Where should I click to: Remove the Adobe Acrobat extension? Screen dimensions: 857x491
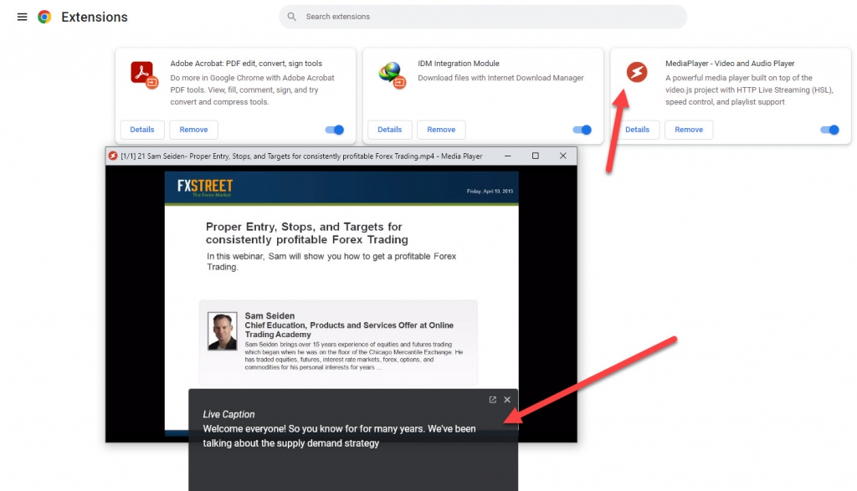point(193,130)
